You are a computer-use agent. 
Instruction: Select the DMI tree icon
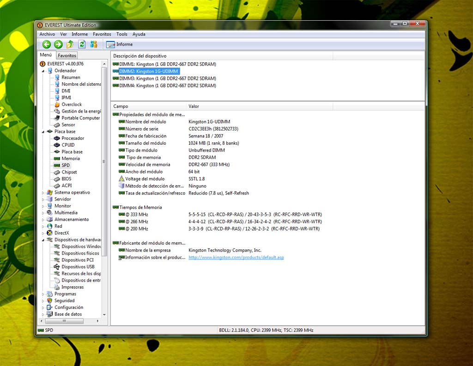tap(57, 91)
